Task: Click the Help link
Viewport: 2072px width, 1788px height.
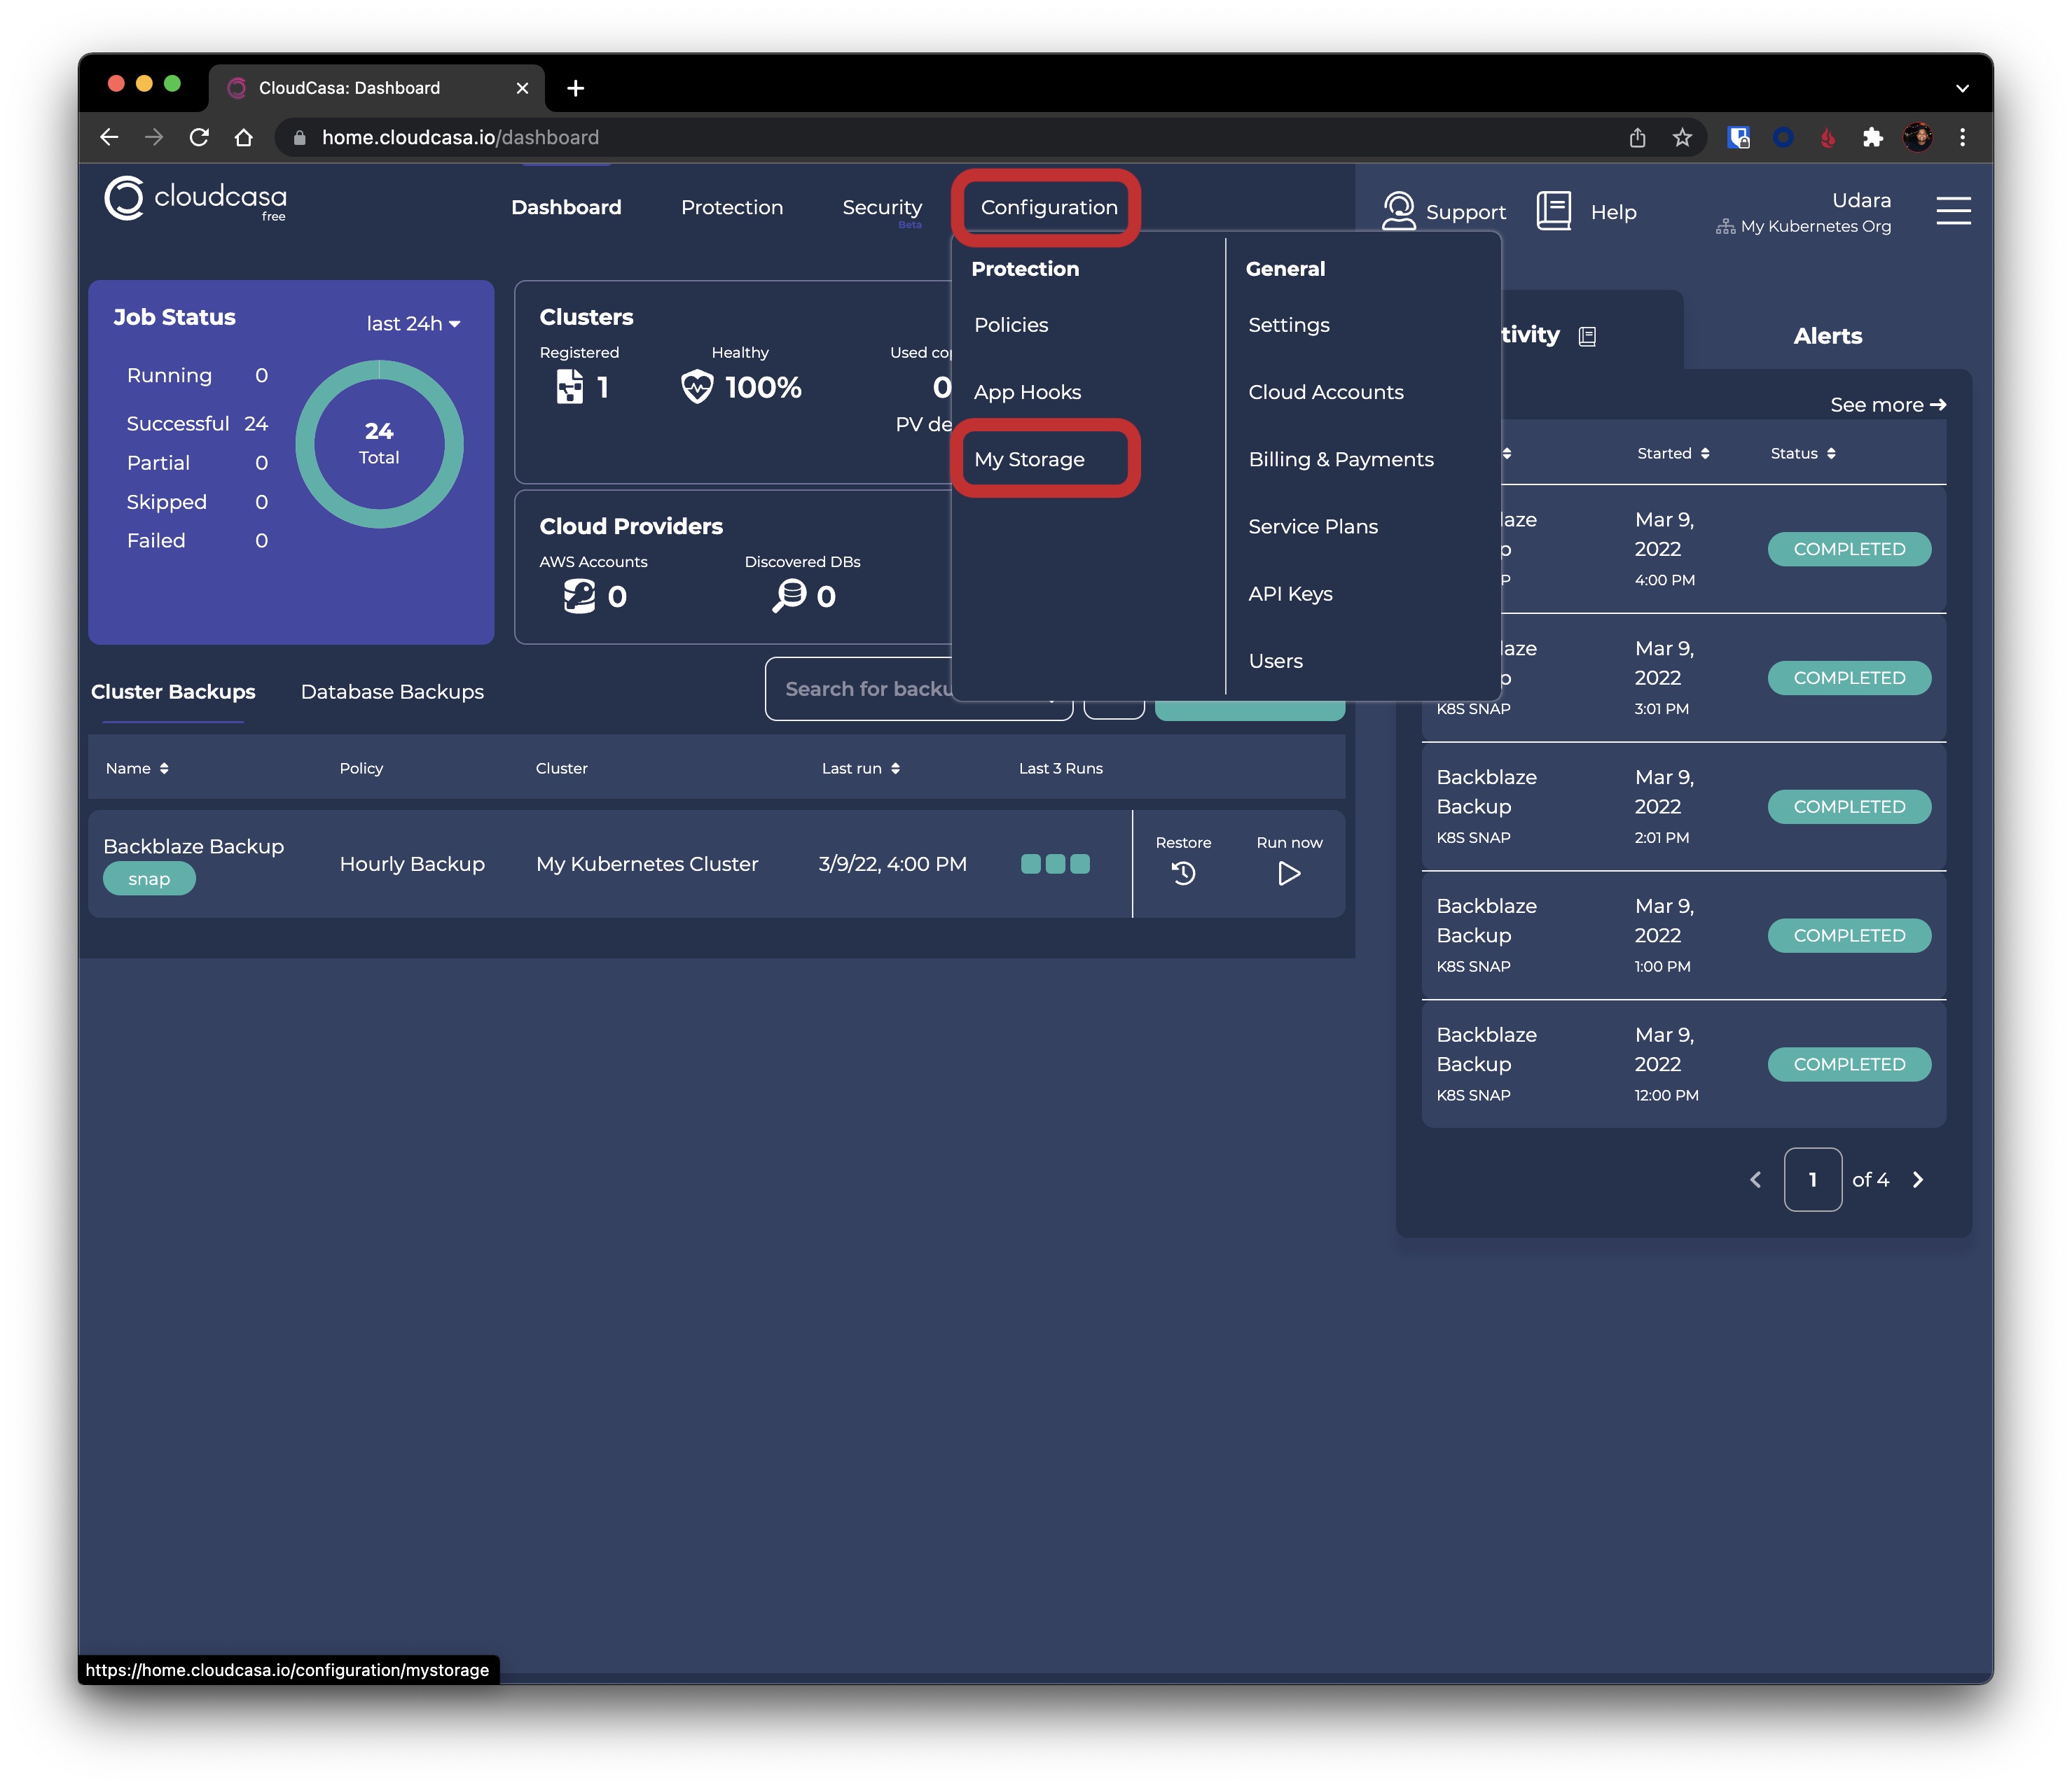Action: [x=1613, y=212]
